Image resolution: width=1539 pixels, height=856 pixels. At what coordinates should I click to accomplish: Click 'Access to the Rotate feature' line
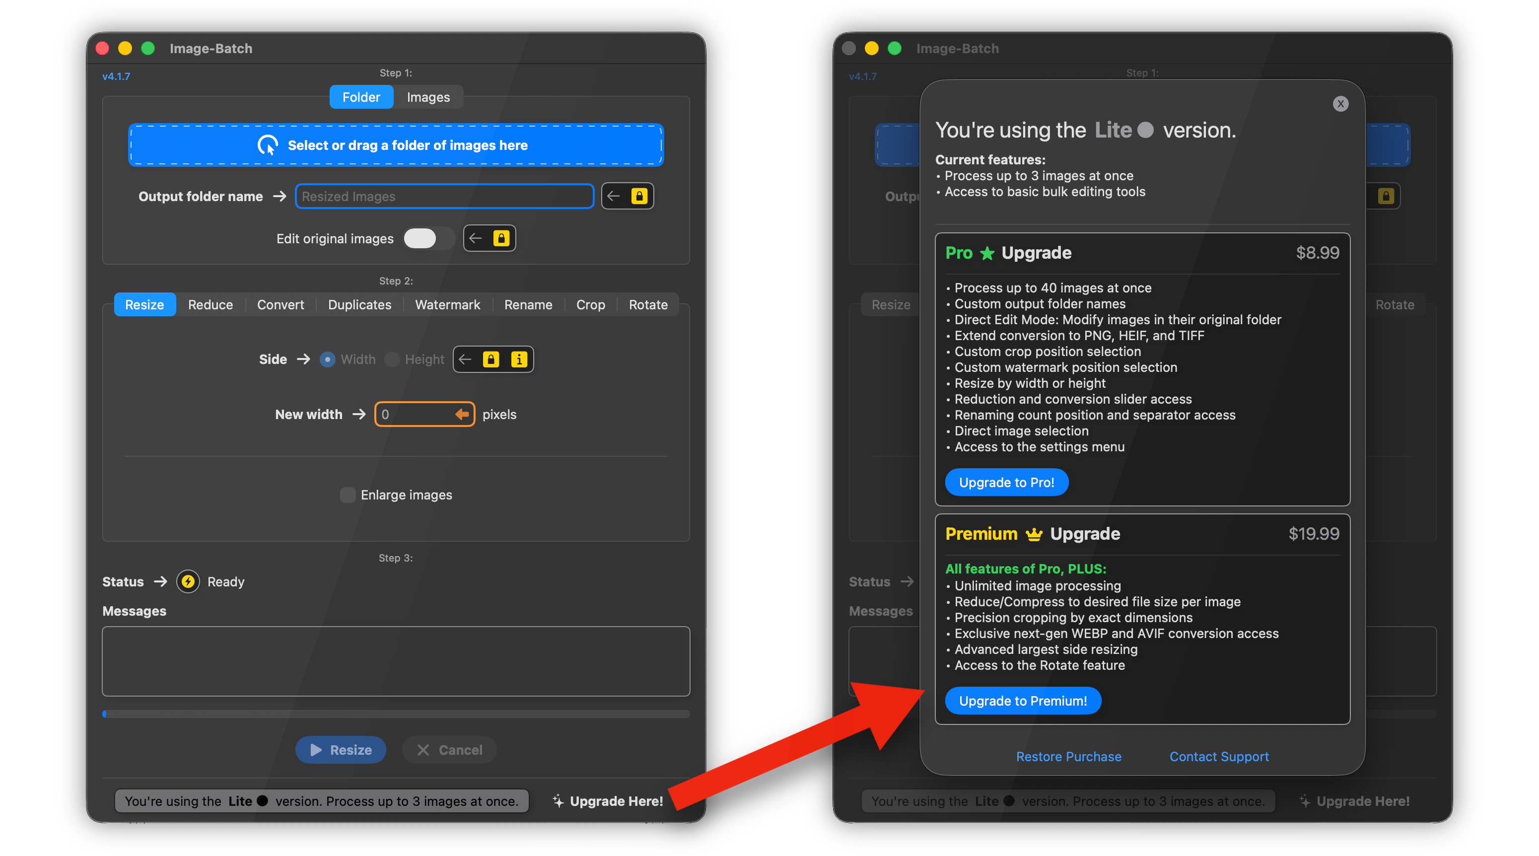click(x=1040, y=665)
